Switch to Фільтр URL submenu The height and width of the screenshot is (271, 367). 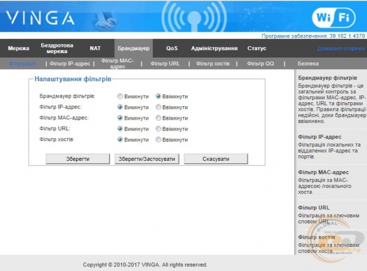pyautogui.click(x=165, y=64)
